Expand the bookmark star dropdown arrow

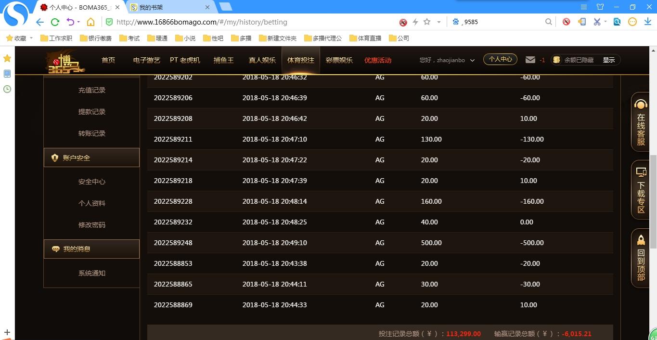438,22
